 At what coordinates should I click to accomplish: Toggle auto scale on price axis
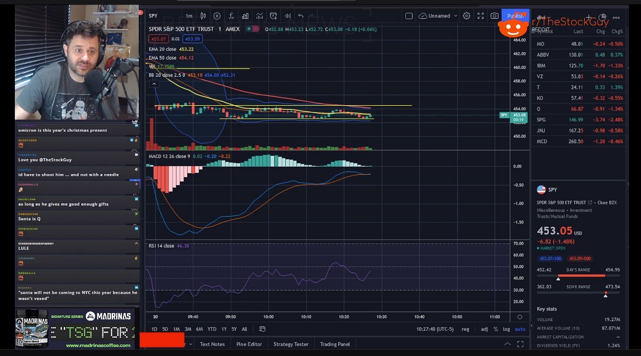click(x=520, y=329)
